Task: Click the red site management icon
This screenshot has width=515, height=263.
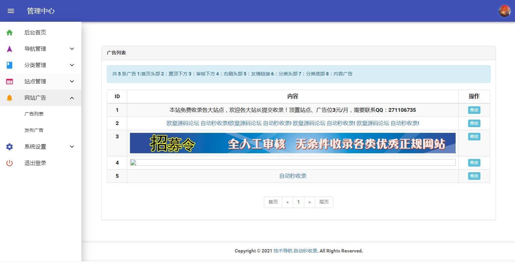Action: pos(9,82)
